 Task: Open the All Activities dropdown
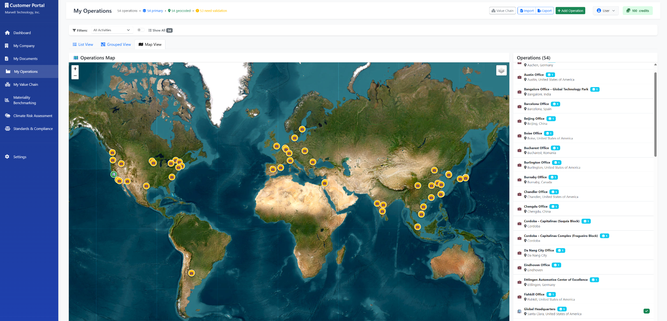point(112,30)
